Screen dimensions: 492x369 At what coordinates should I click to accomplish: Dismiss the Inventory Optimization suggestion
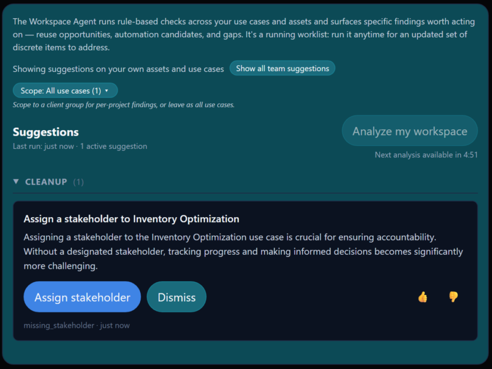tap(177, 297)
